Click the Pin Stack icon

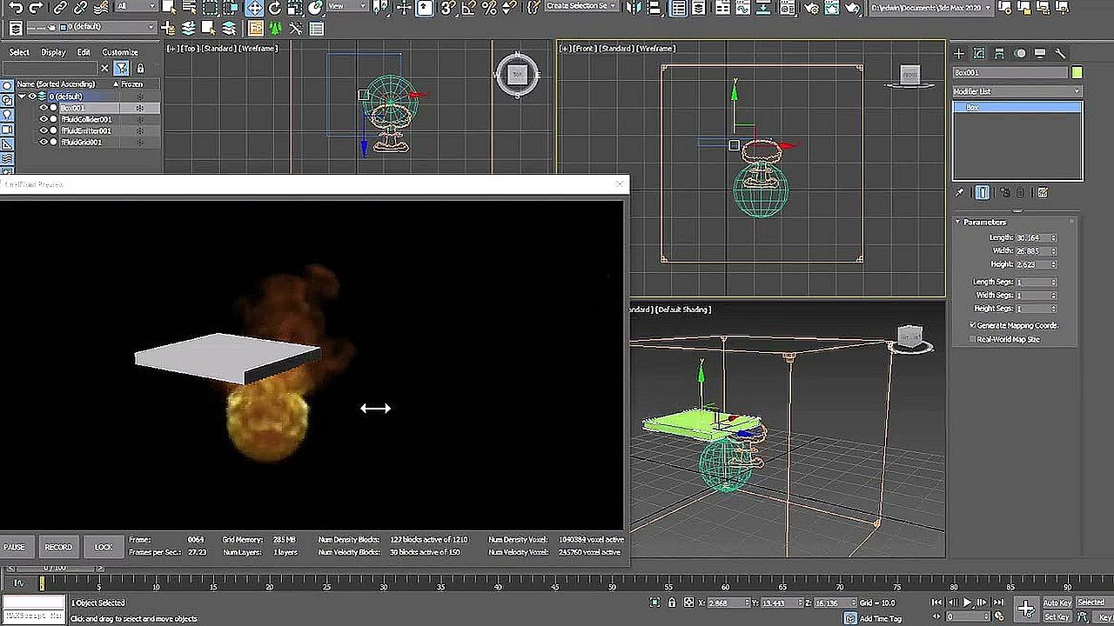(960, 193)
